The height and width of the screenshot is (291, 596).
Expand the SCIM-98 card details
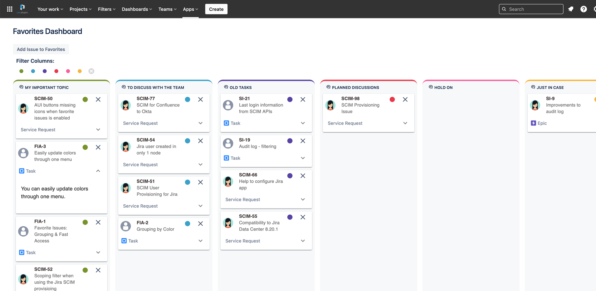click(405, 123)
